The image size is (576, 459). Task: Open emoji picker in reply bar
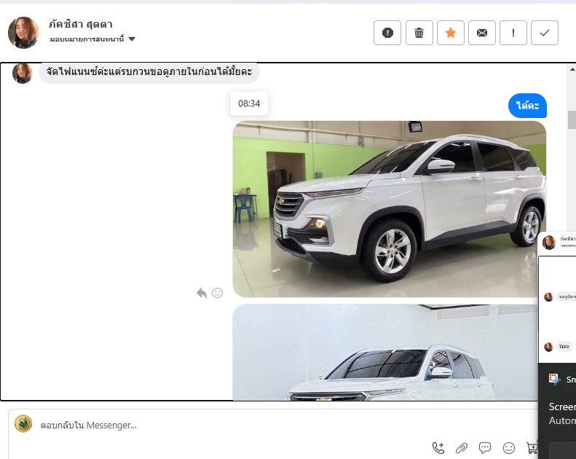[x=509, y=448]
